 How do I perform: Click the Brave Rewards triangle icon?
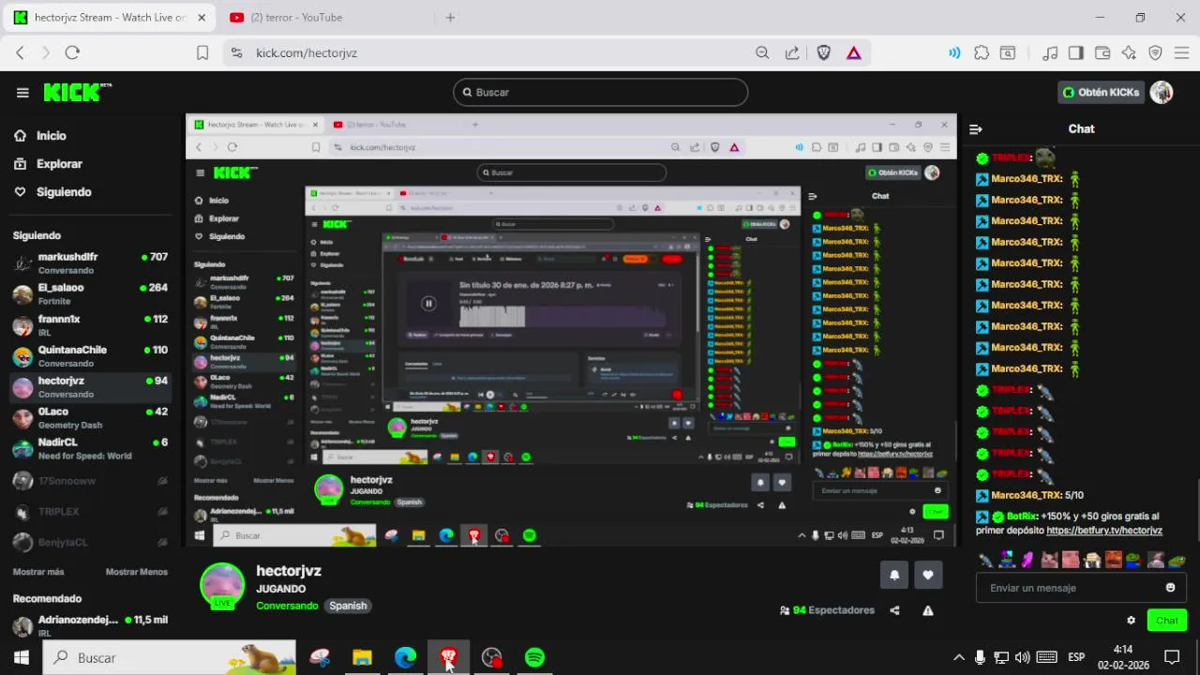[854, 53]
